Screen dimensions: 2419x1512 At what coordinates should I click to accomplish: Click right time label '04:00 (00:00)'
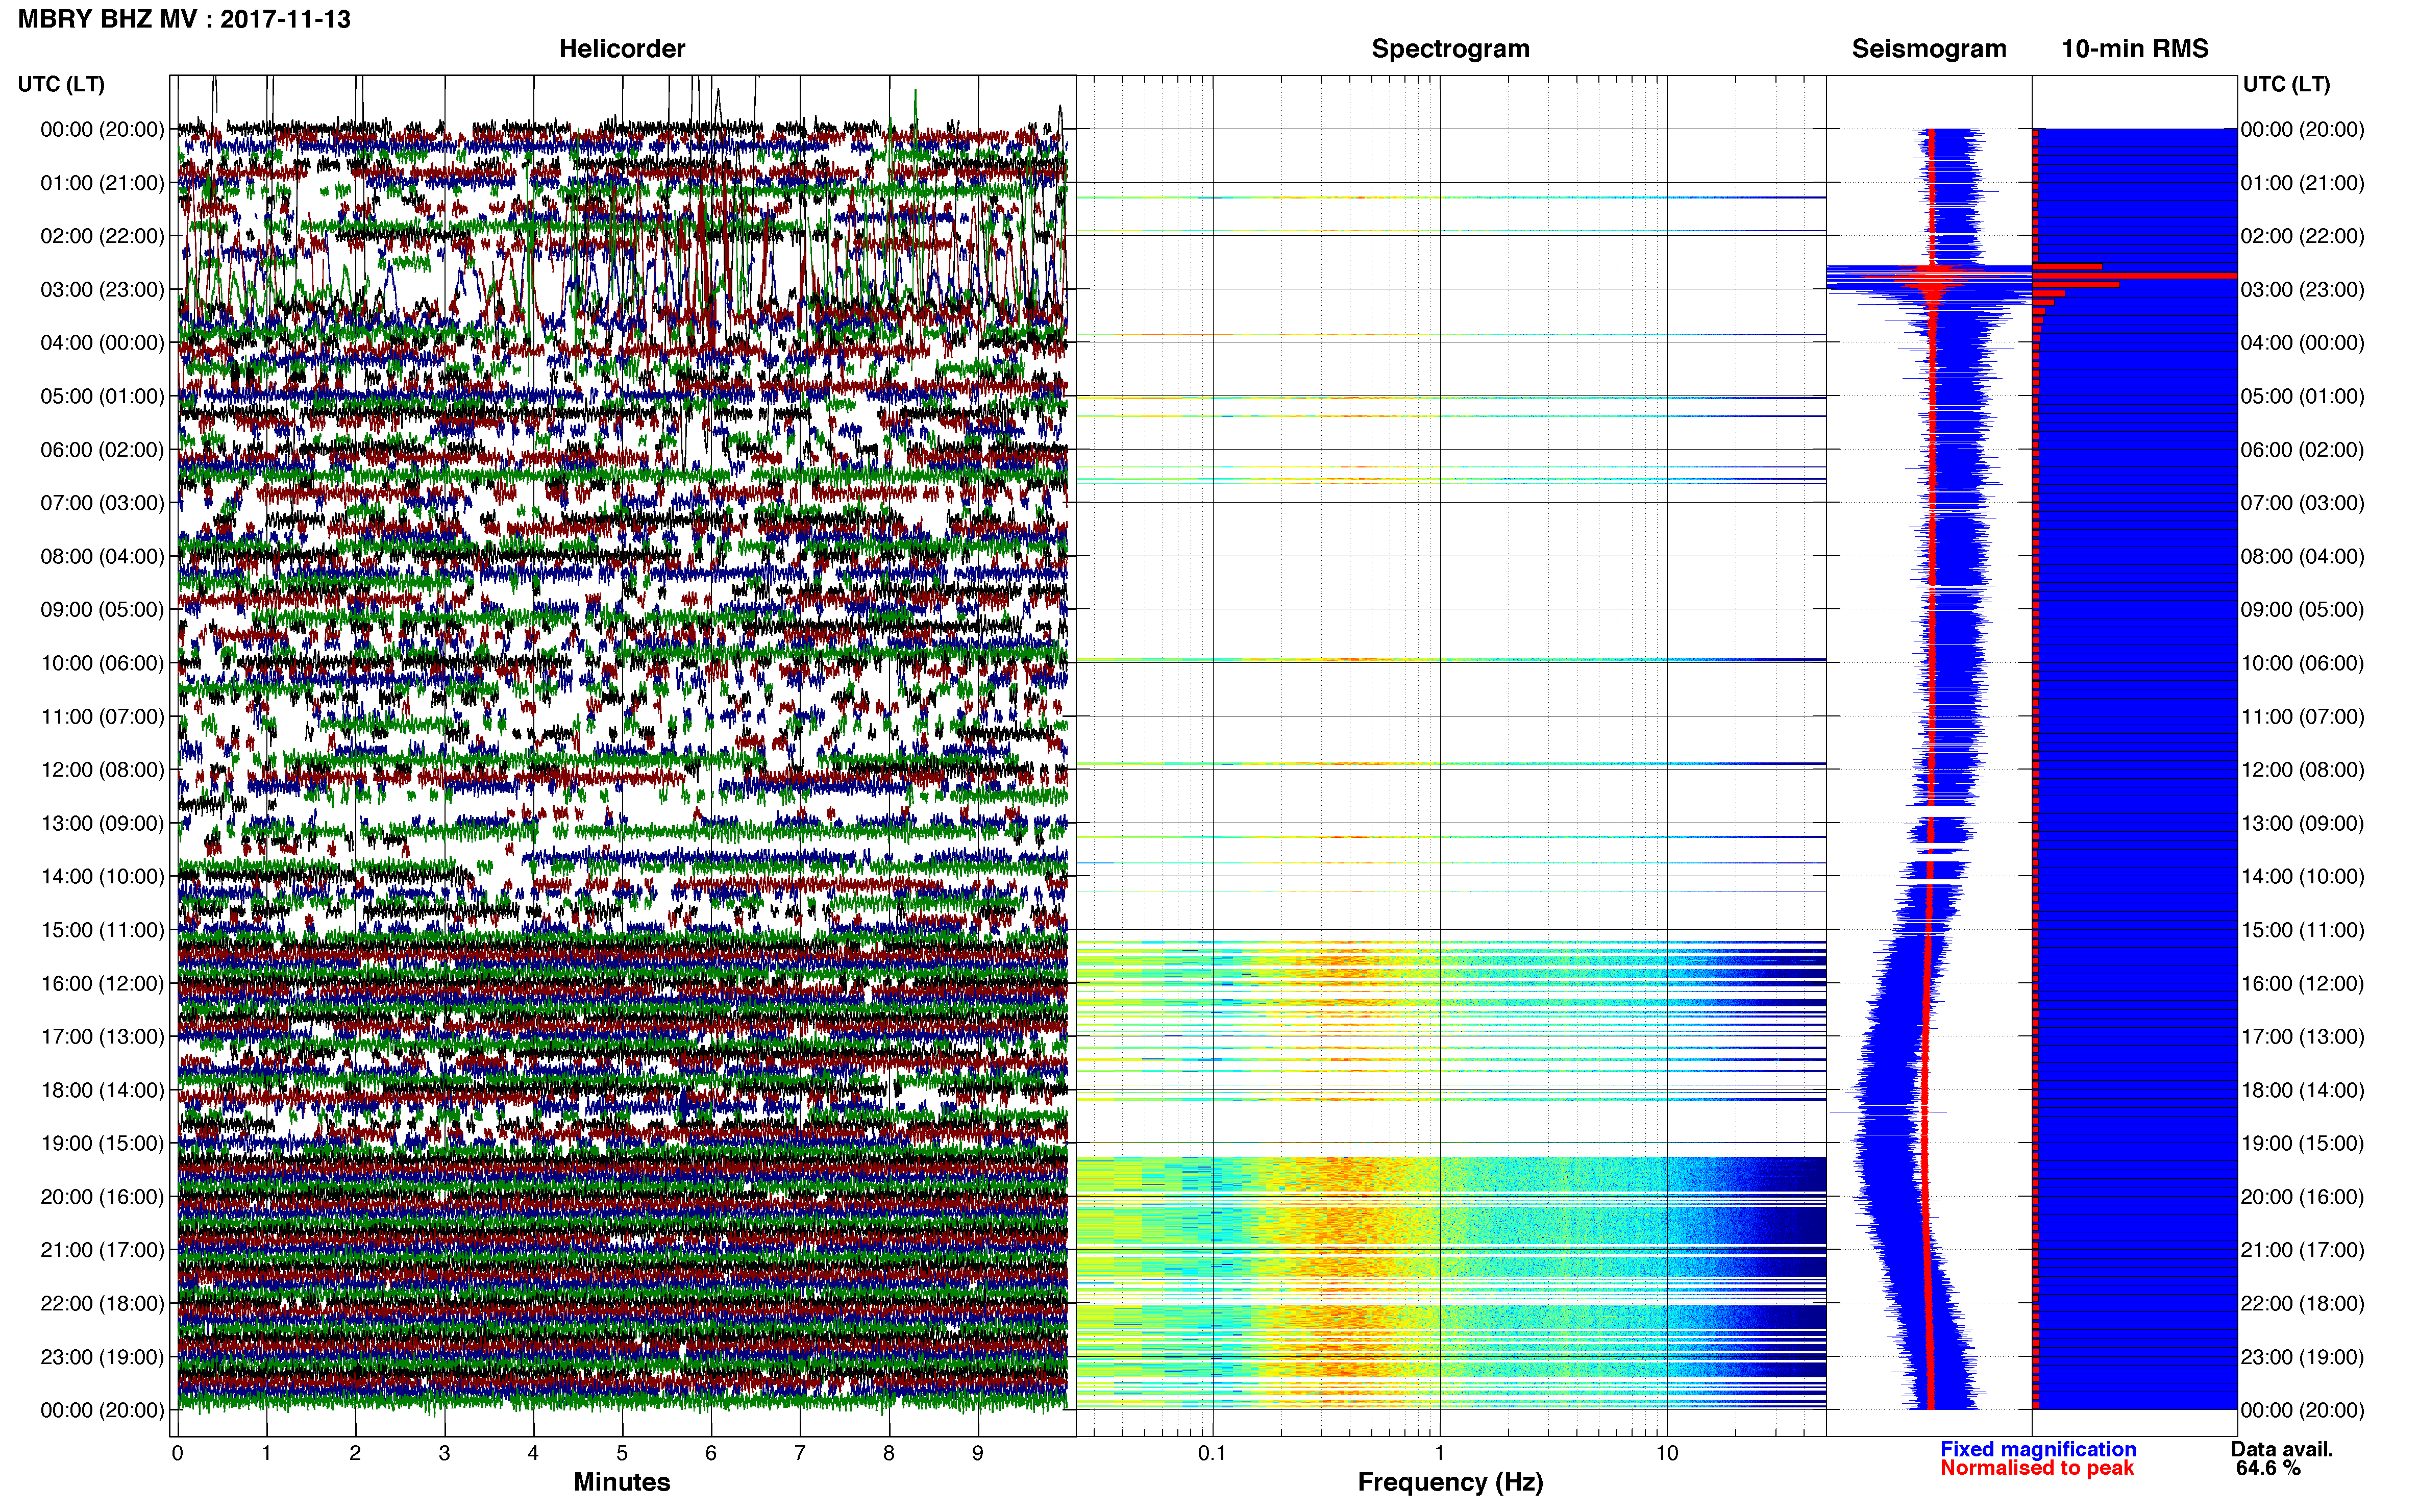(2303, 343)
